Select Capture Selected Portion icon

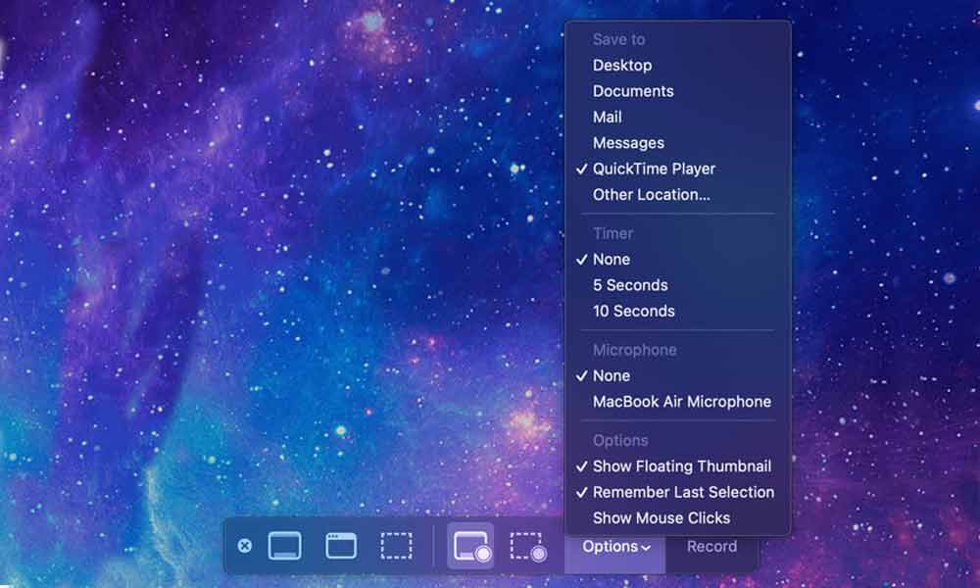pyautogui.click(x=396, y=546)
